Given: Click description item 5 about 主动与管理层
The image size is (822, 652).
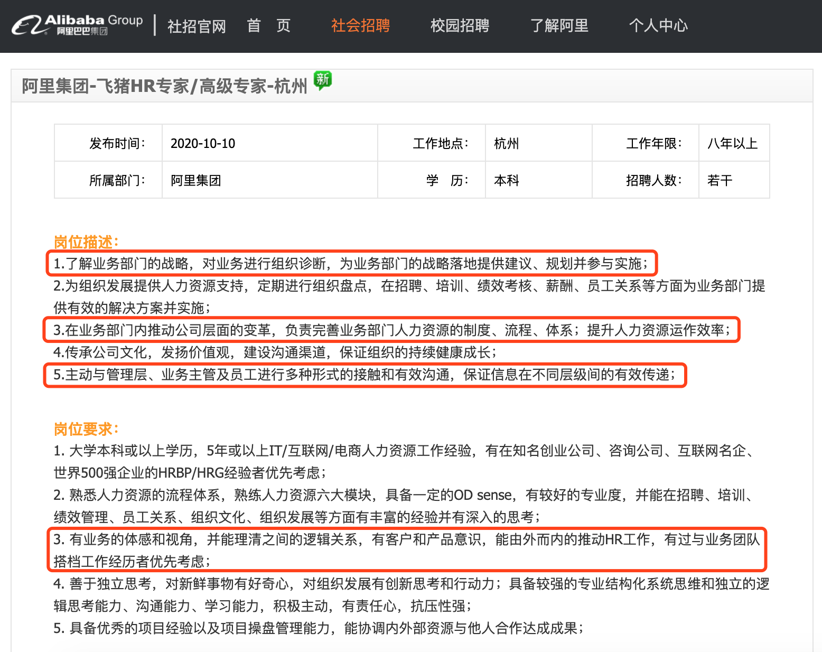Looking at the screenshot, I should (365, 375).
